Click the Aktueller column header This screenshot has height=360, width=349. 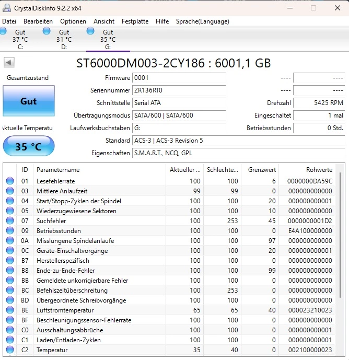(185, 170)
